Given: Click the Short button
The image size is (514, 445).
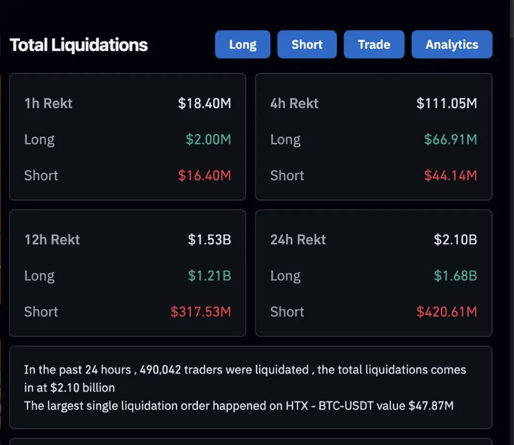Looking at the screenshot, I should click(306, 45).
